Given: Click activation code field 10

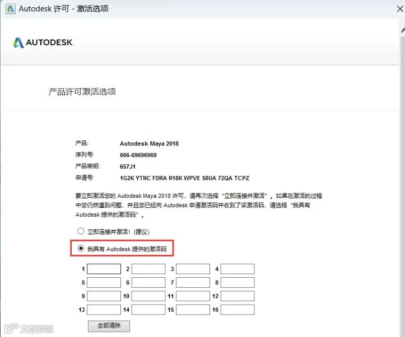Looking at the screenshot, I should 148,296.
